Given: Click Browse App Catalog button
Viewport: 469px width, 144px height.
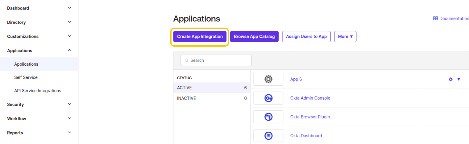Looking at the screenshot, I should (254, 36).
